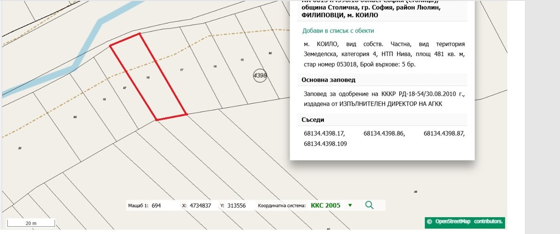Screen dimensions: 560x234
Task: Click the X coordinate field 4734837
Action: (x=200, y=206)
